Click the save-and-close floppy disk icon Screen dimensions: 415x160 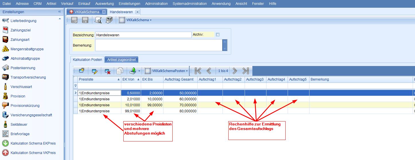(74, 20)
